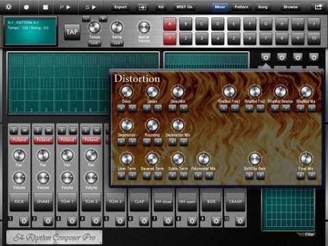The image size is (328, 246).
Task: Select pattern bank J
Action: 314,24
